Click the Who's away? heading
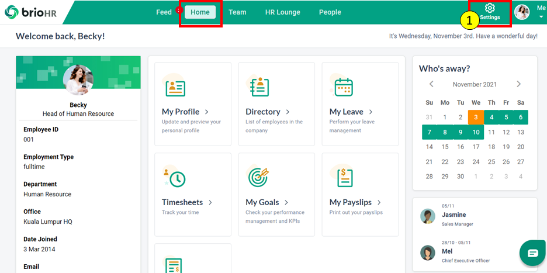Screen dimensions: 547x273 click(444, 69)
